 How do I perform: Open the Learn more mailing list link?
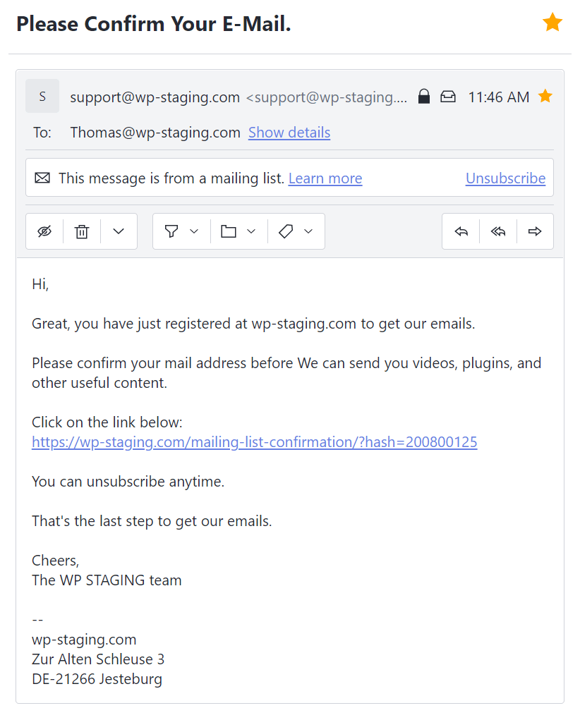pos(325,178)
